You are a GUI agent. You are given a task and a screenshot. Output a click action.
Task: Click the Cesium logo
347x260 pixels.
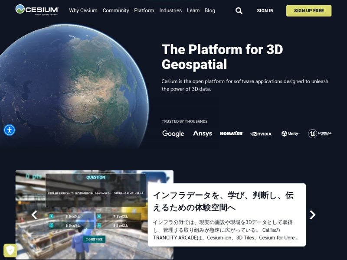pos(37,10)
